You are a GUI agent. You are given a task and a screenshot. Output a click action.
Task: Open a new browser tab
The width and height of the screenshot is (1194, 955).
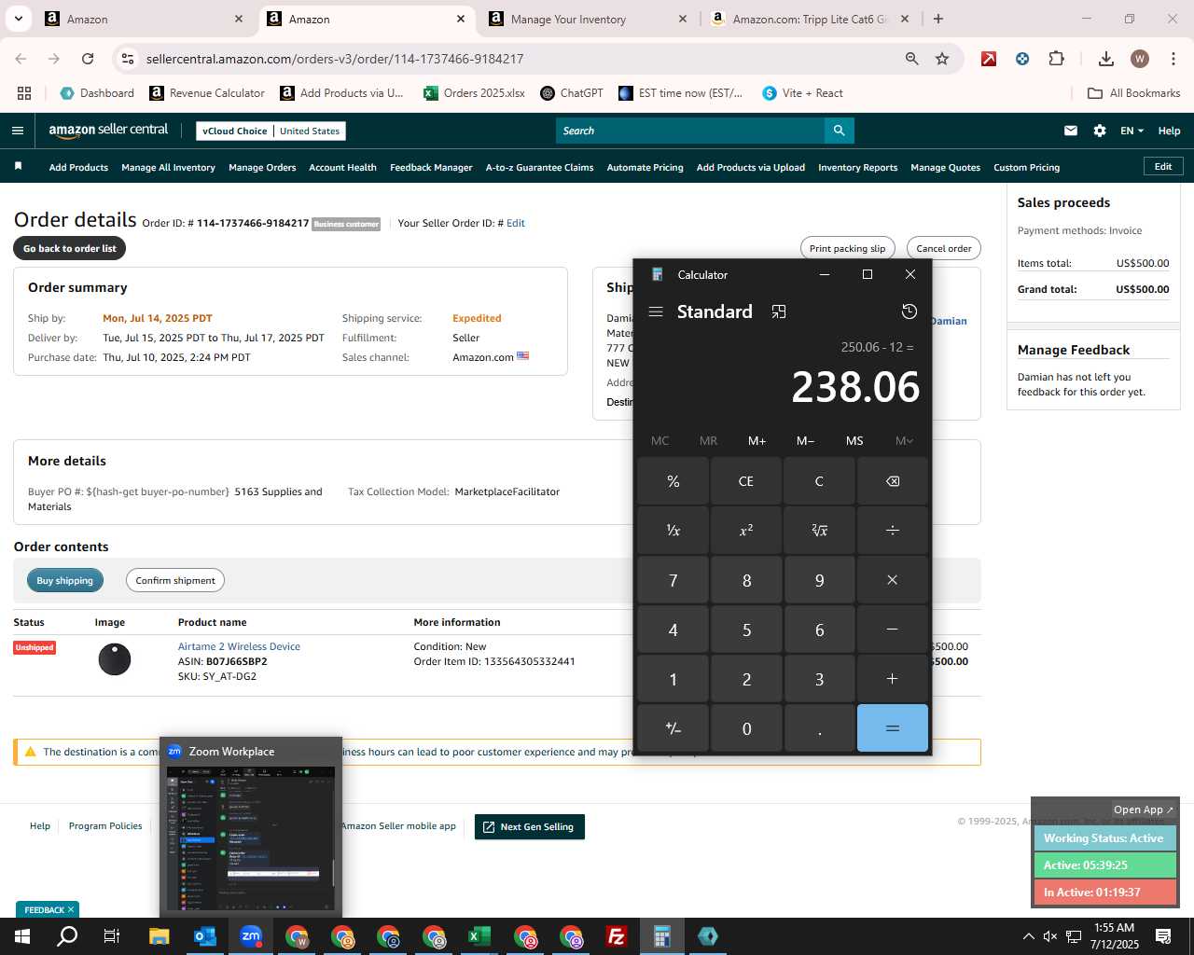(x=938, y=19)
